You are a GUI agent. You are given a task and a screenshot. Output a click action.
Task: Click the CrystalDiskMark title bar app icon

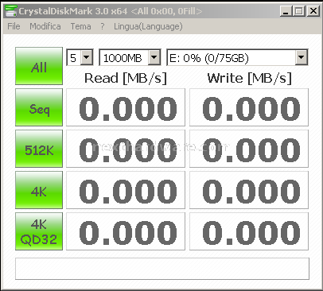click(10, 11)
